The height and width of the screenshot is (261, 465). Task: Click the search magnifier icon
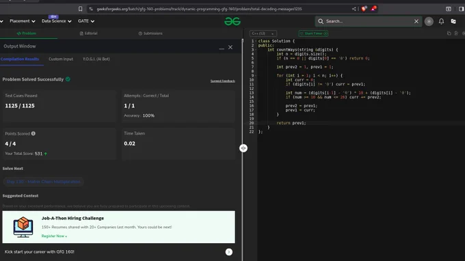tap(321, 21)
